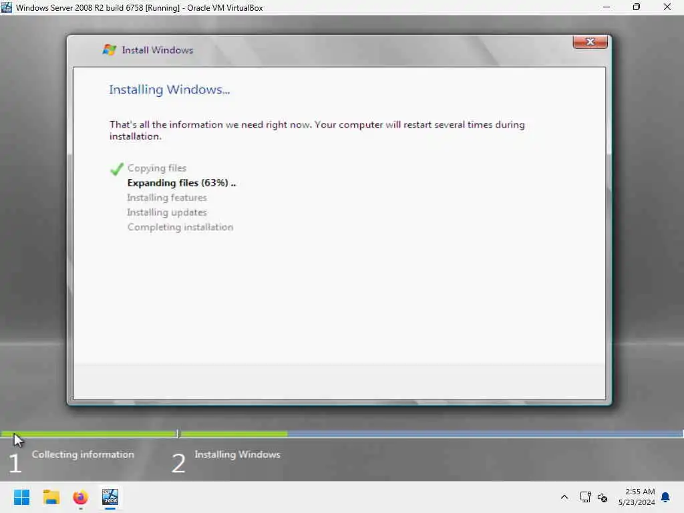
Task: Click the 'Installing Windows...' heading
Action: (169, 90)
